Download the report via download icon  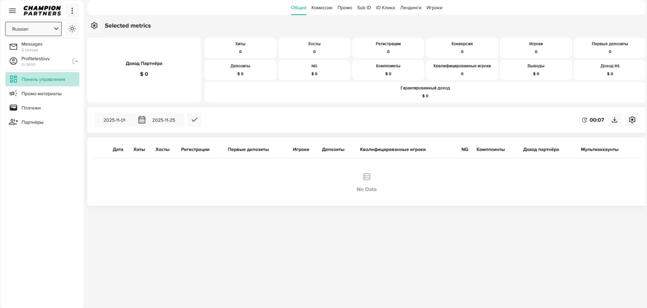point(615,120)
